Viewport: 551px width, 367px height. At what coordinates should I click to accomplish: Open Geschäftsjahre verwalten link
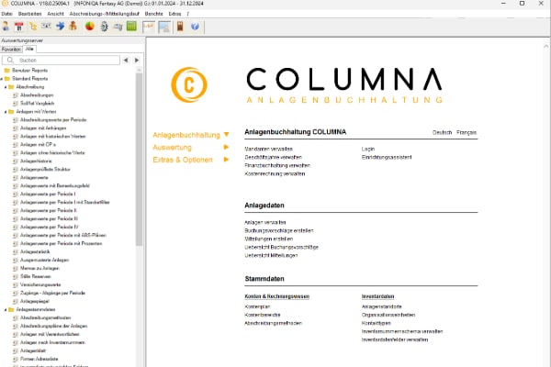[274, 157]
